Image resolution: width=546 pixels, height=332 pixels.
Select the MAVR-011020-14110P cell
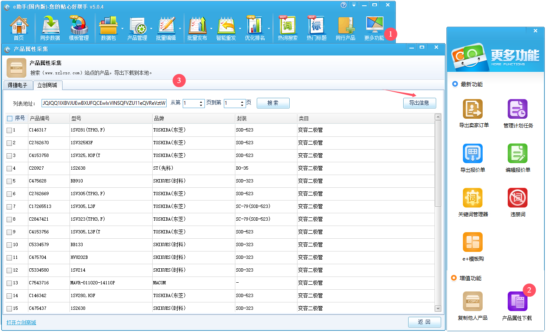(111, 283)
